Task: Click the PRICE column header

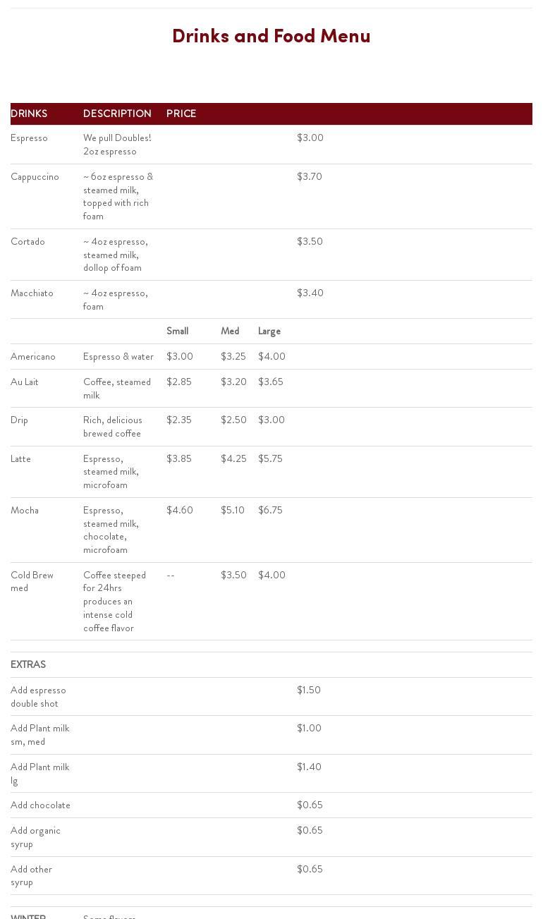Action: pyautogui.click(x=181, y=114)
